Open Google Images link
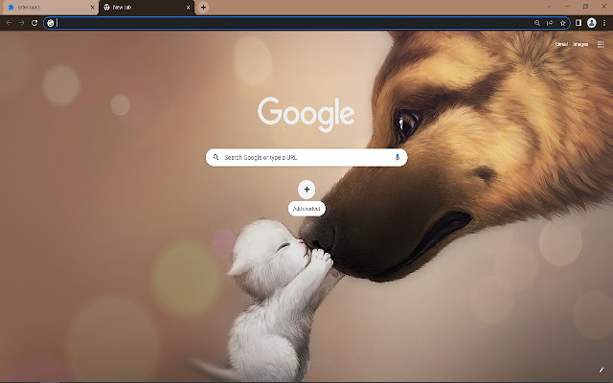The width and height of the screenshot is (613, 383). click(x=580, y=44)
